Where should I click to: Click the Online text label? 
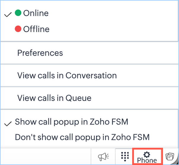pos(36,13)
